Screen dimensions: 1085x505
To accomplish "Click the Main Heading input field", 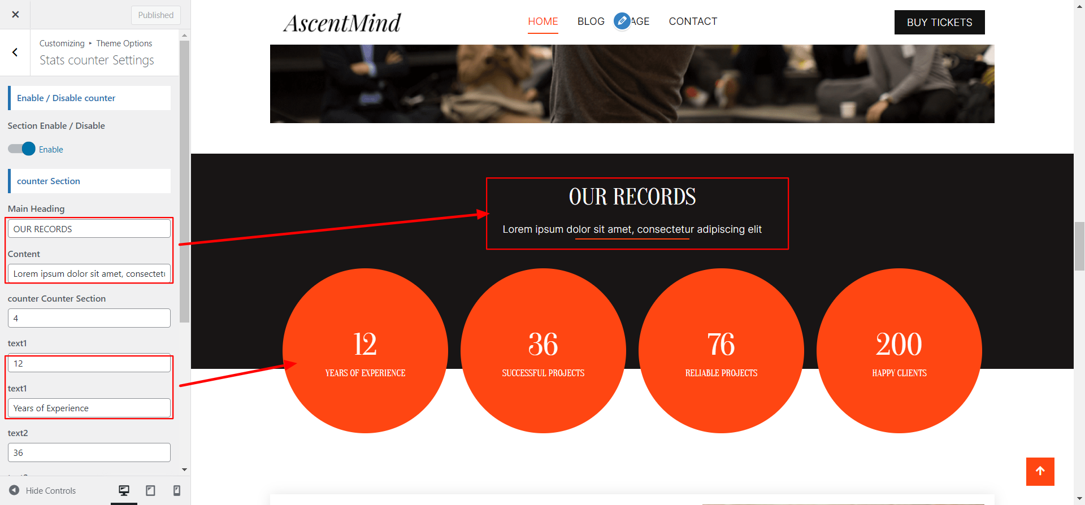I will (x=89, y=229).
